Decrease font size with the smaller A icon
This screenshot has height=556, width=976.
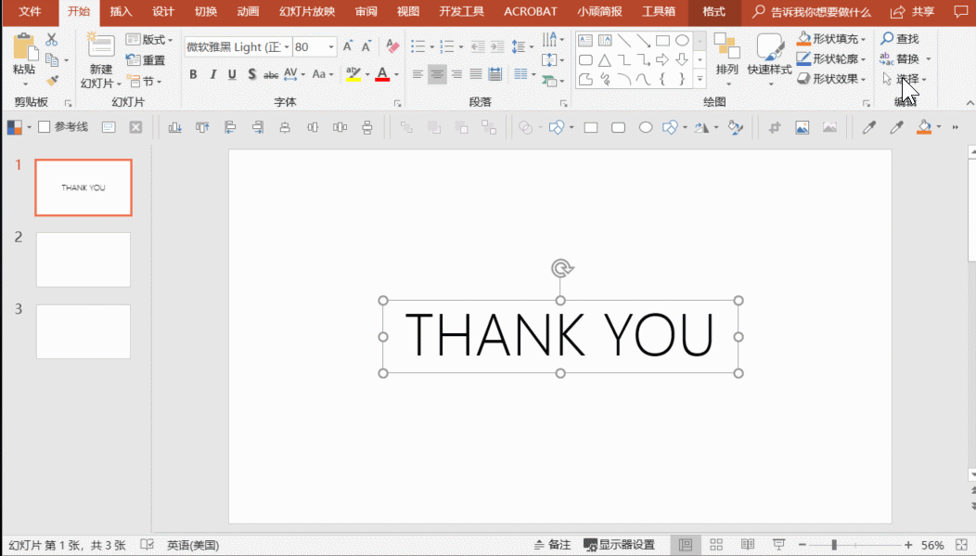366,46
